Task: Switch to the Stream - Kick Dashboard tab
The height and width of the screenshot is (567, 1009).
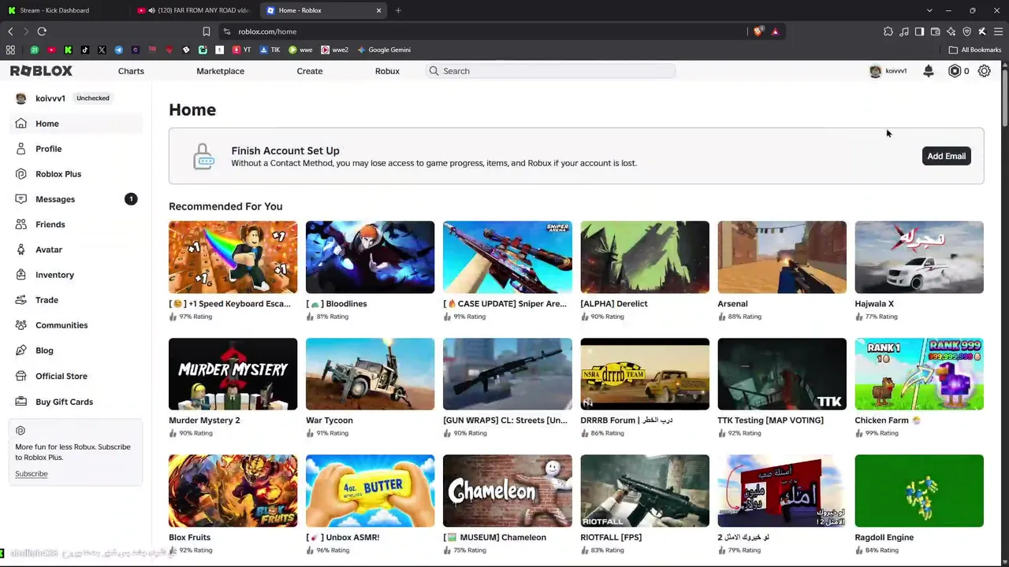Action: pos(65,10)
